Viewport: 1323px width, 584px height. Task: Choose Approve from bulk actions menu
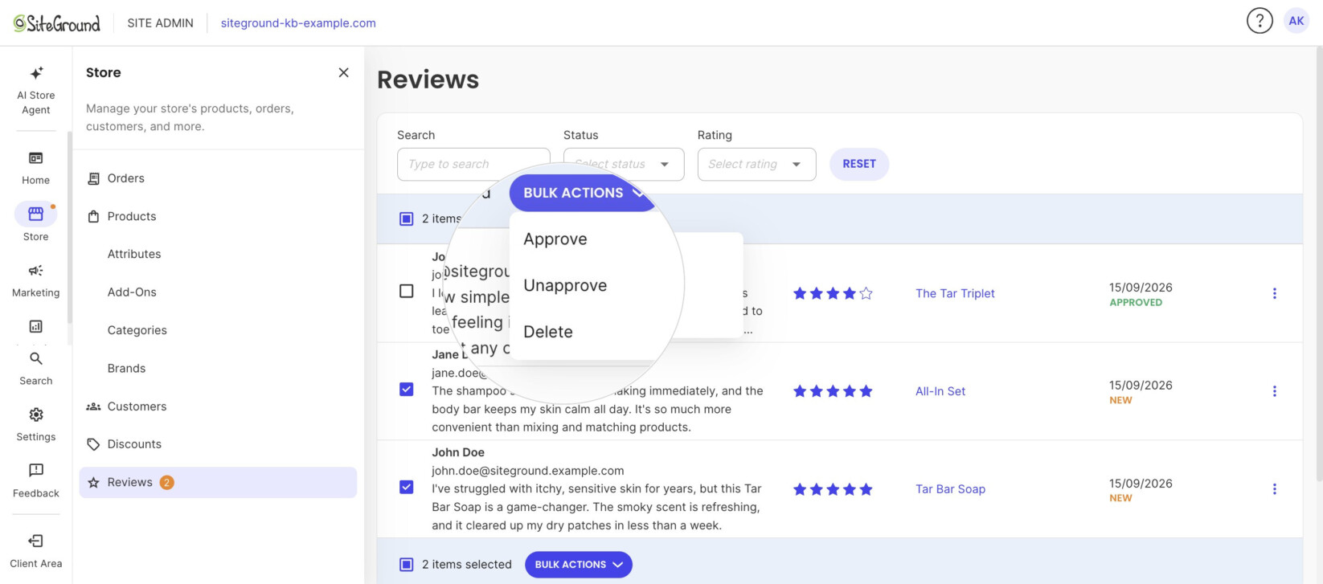[555, 239]
